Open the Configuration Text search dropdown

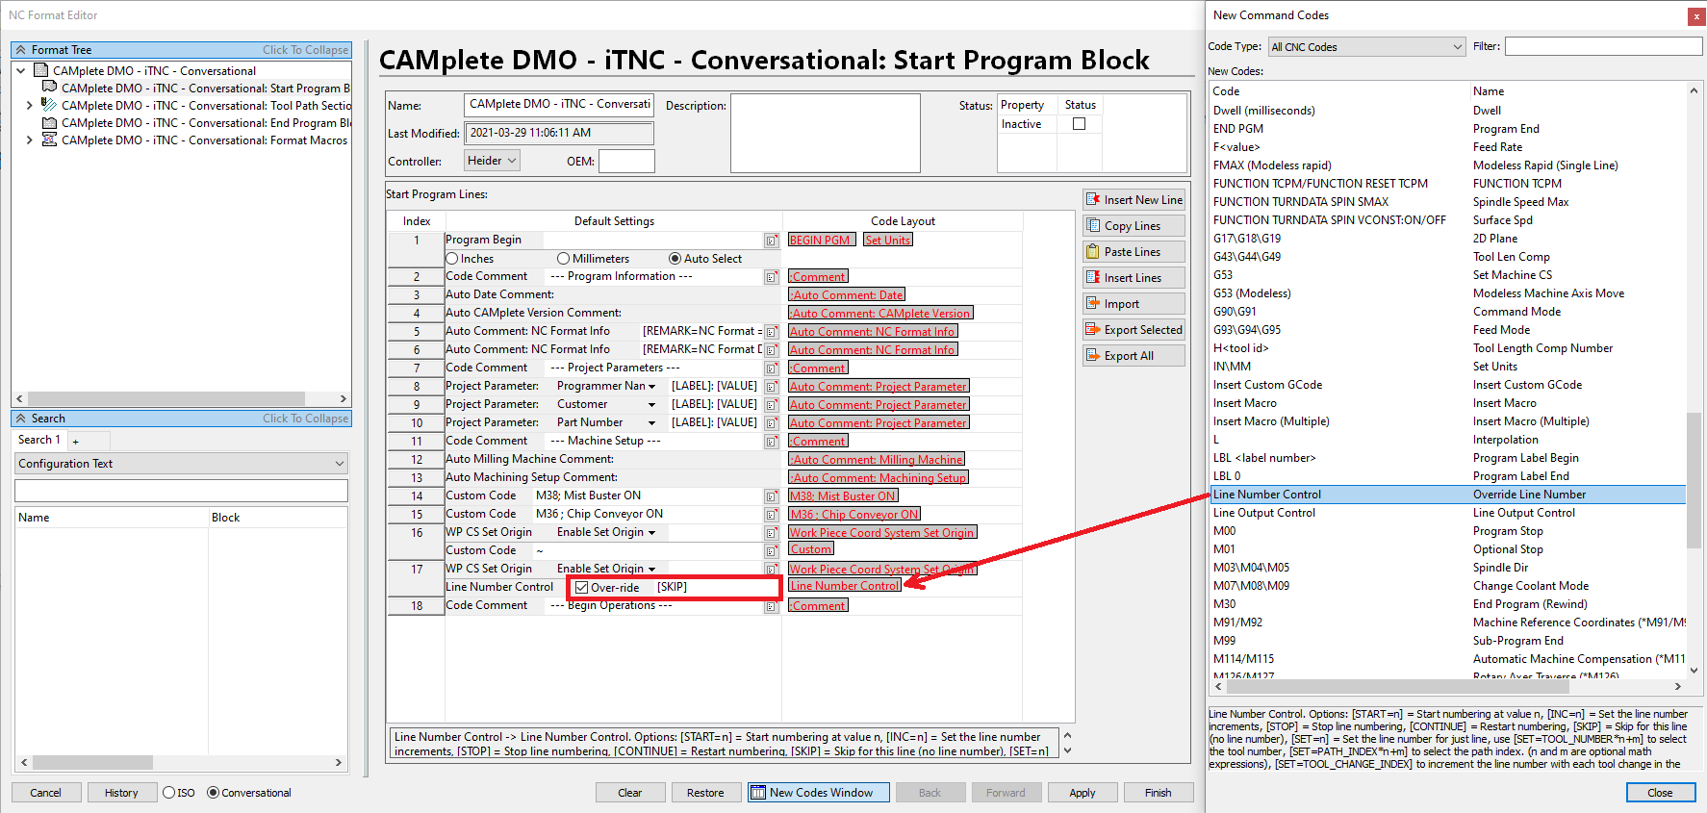point(181,464)
